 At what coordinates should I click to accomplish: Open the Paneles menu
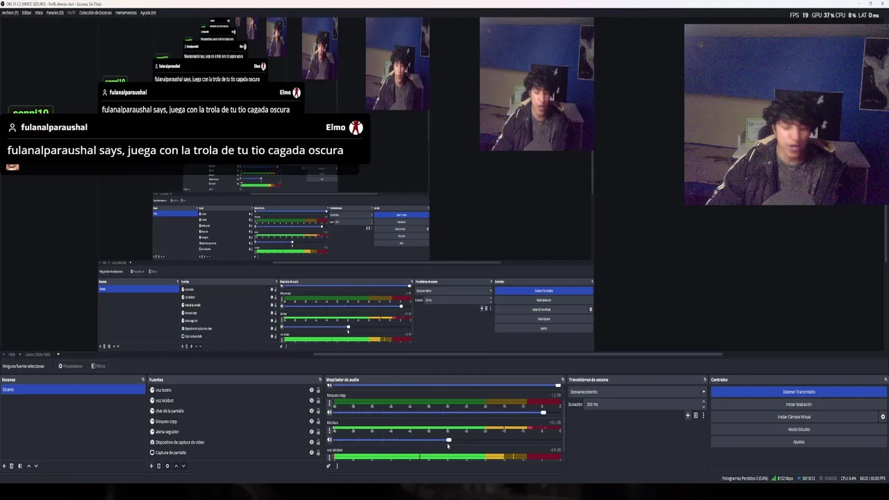coord(55,12)
